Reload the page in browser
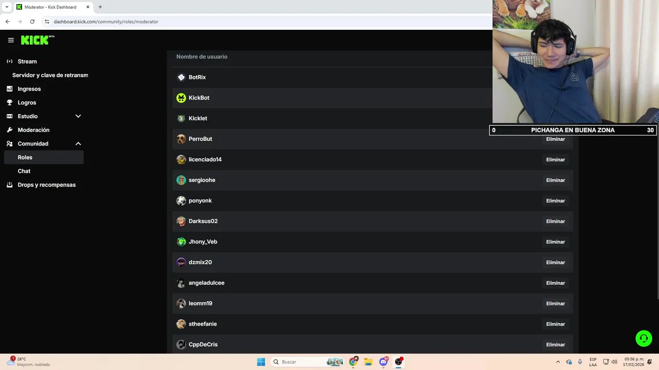Screen dimensions: 659x370 tap(32, 22)
